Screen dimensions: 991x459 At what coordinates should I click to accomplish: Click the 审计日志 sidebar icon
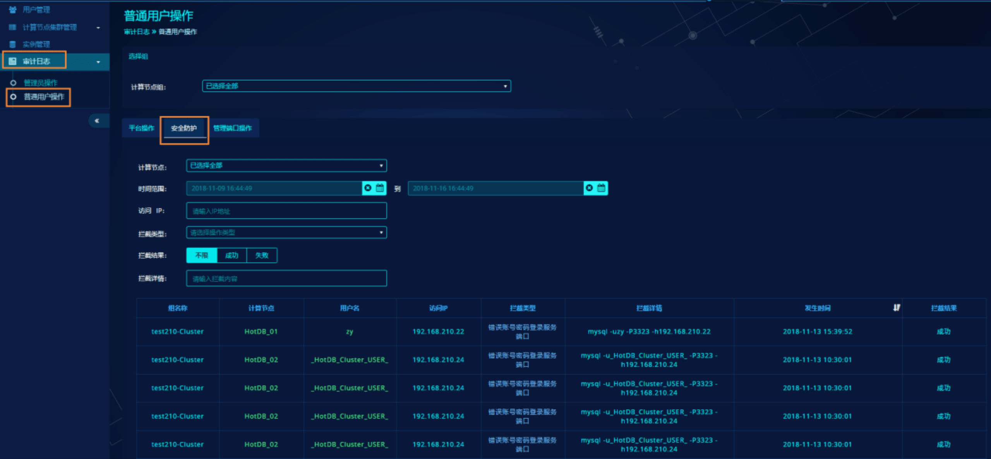[x=12, y=61]
